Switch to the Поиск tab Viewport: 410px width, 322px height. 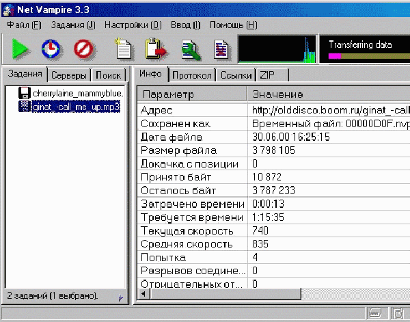click(108, 75)
